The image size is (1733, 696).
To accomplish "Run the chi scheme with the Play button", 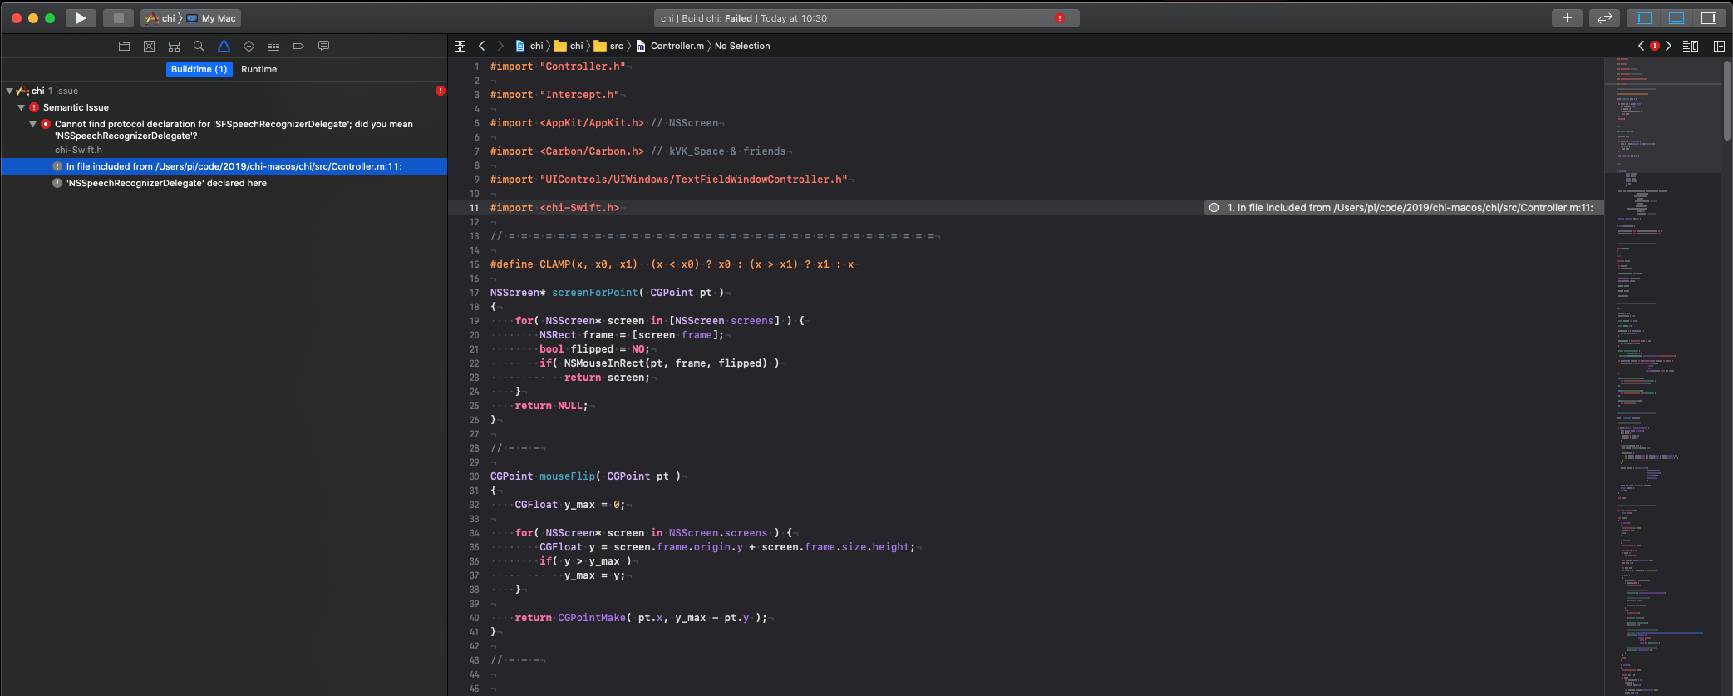I will 81,18.
